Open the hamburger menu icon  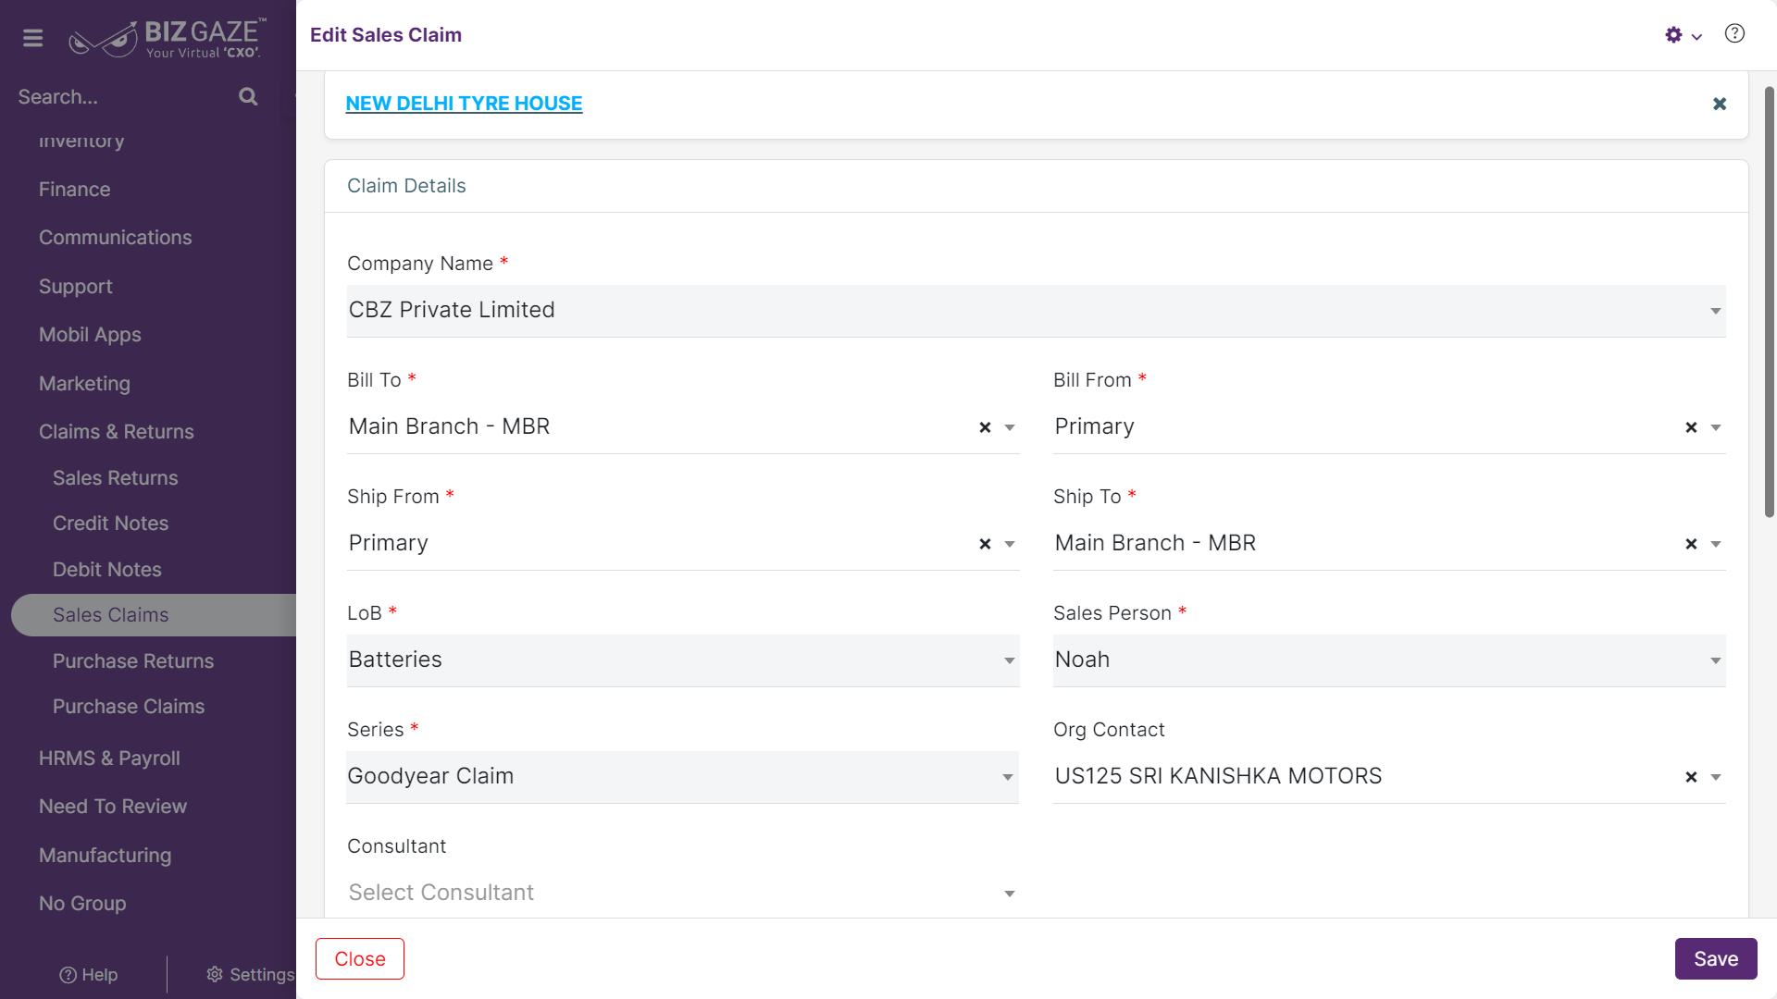(33, 38)
